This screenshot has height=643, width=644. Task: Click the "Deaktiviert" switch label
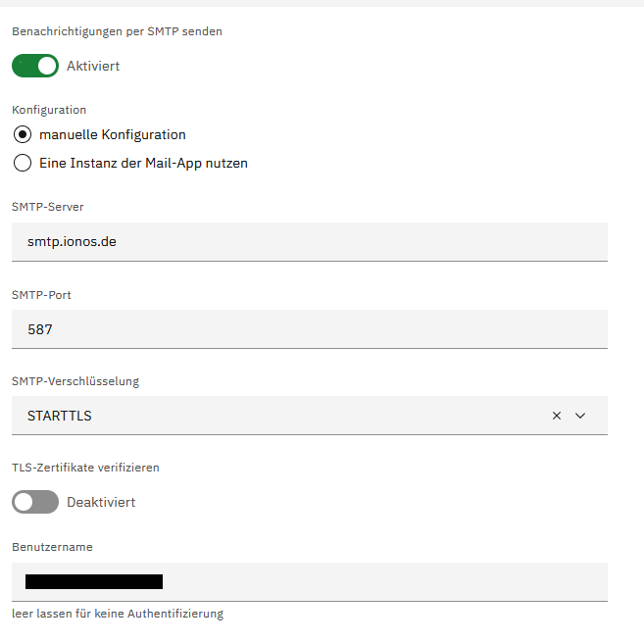[x=101, y=502]
